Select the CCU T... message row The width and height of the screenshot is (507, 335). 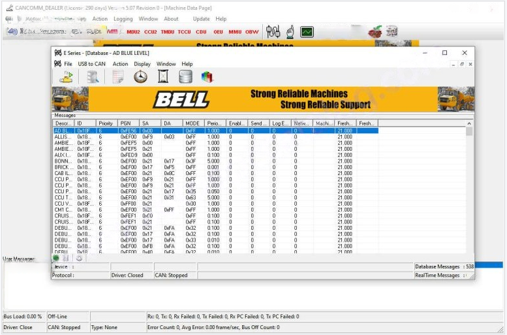tap(216, 198)
